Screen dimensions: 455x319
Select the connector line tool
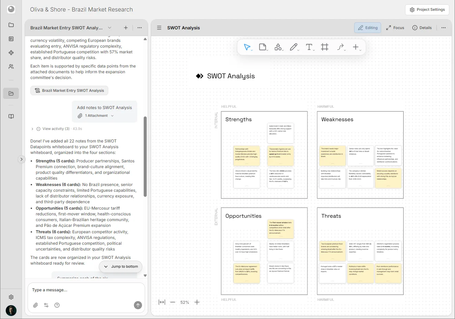coord(341,47)
